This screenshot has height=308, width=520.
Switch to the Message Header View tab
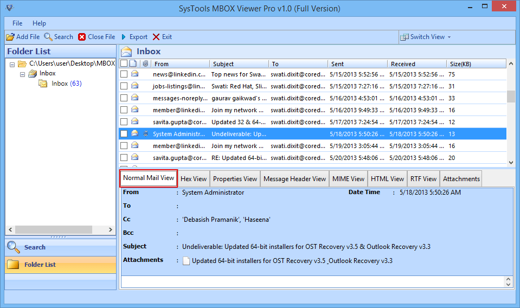[x=294, y=179]
